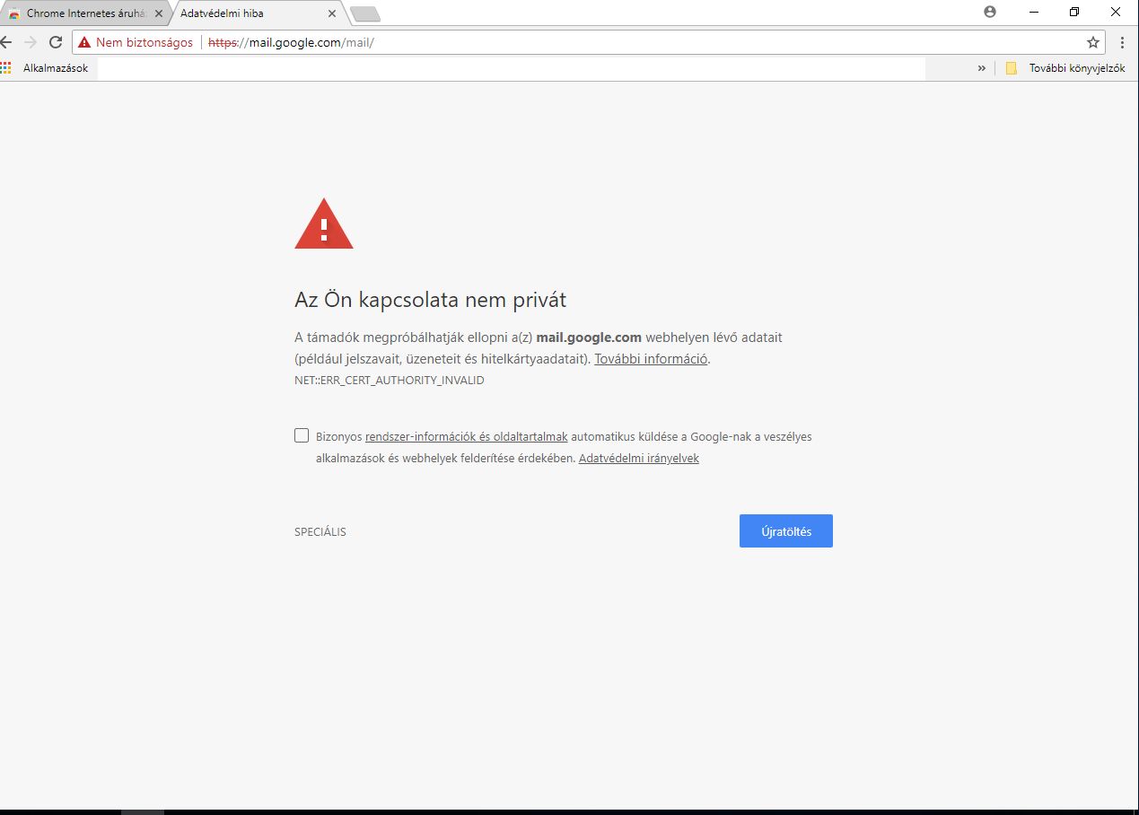Click the blue 'Újratöltés' button
1139x815 pixels.
coord(786,530)
